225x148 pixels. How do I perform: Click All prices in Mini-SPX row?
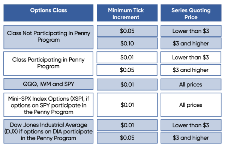(191, 105)
